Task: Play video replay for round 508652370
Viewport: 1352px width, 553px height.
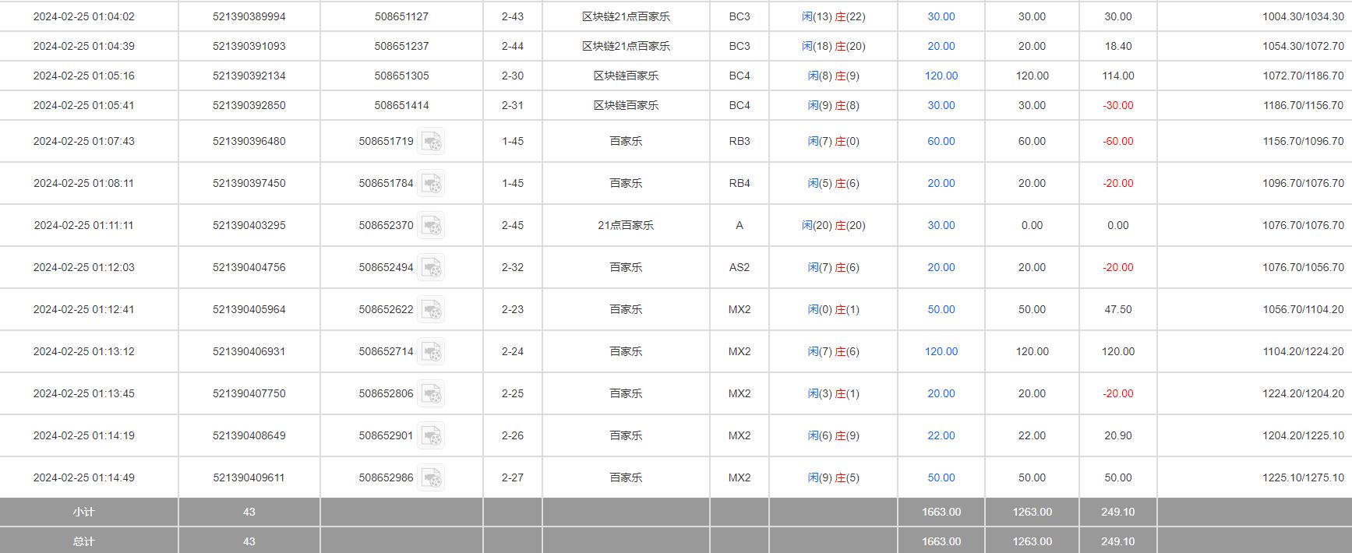Action: coord(431,226)
